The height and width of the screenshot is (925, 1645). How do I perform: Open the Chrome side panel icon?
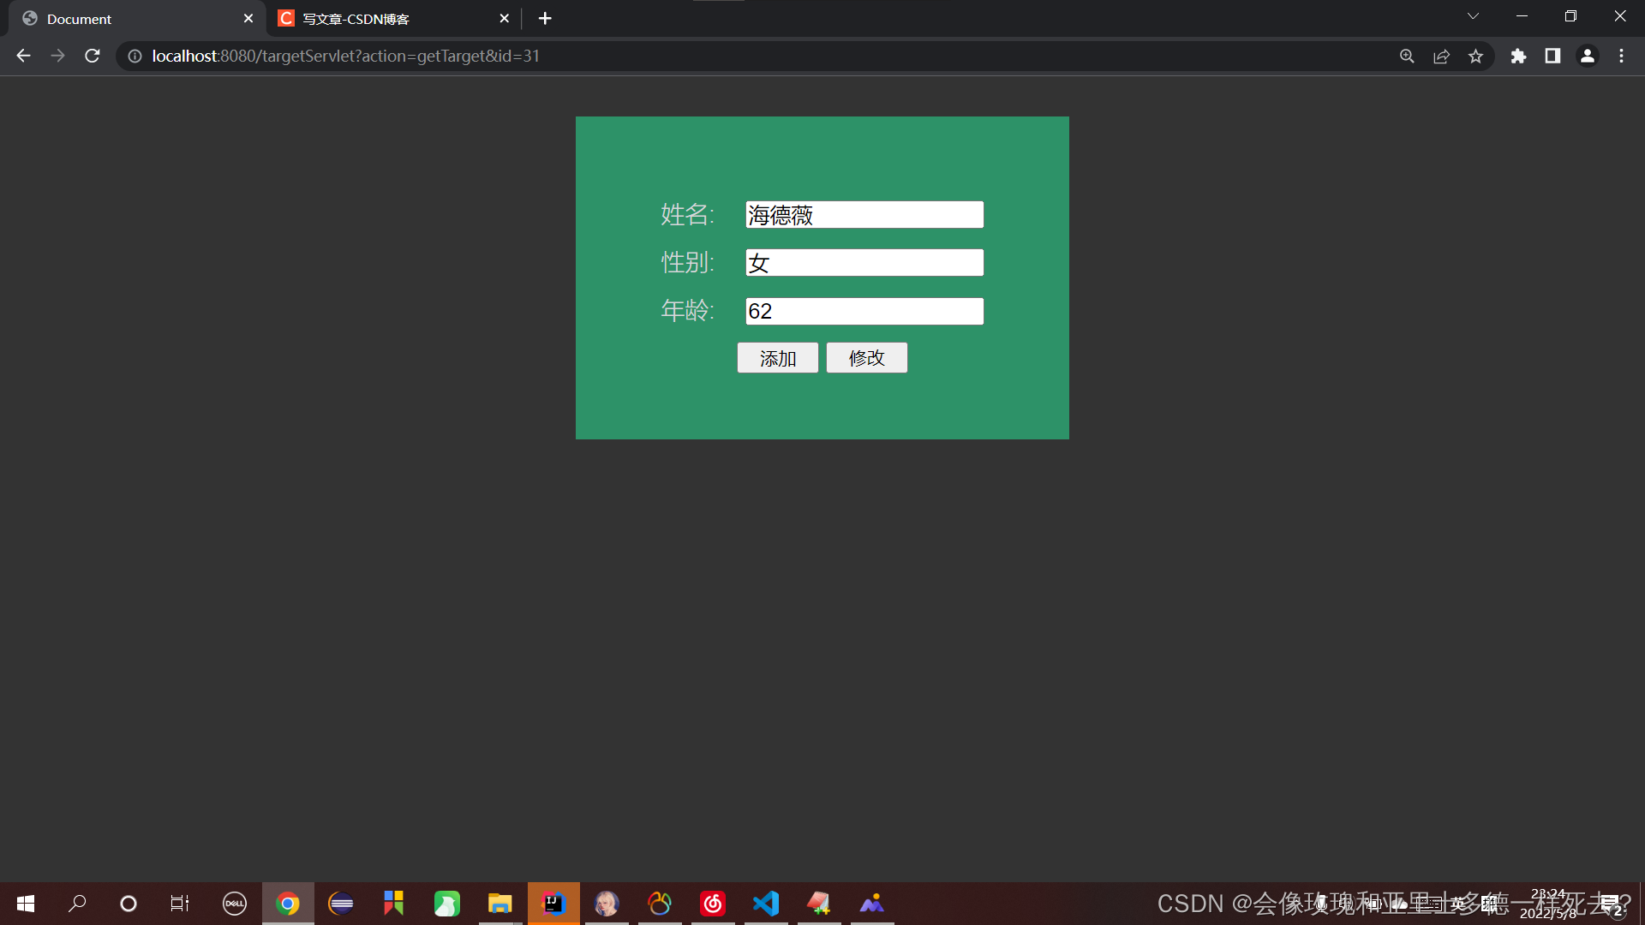1553,56
